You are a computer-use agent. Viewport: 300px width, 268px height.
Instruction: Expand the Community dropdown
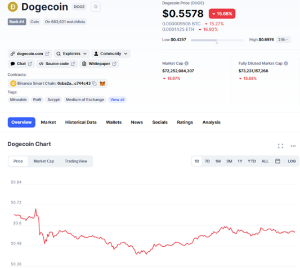click(111, 54)
